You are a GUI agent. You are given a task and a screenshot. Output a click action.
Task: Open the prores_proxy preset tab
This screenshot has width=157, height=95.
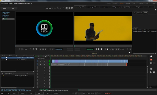104,7
